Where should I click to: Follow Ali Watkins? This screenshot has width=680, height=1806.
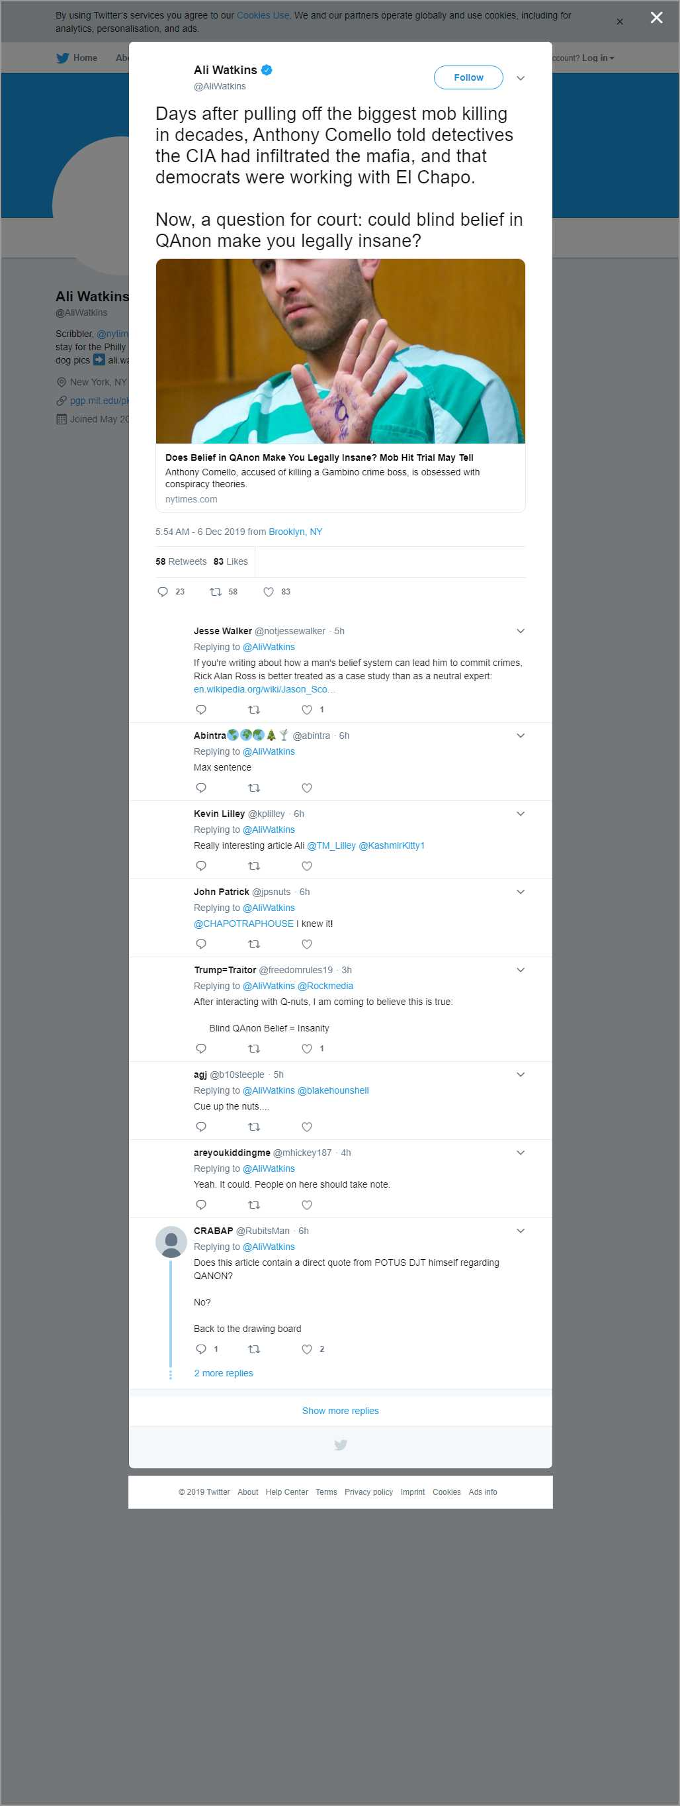[468, 78]
